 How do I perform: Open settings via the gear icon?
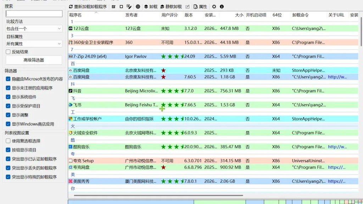click(x=214, y=7)
